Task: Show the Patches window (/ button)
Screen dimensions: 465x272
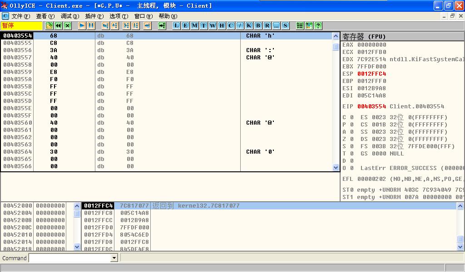Action: (240, 25)
